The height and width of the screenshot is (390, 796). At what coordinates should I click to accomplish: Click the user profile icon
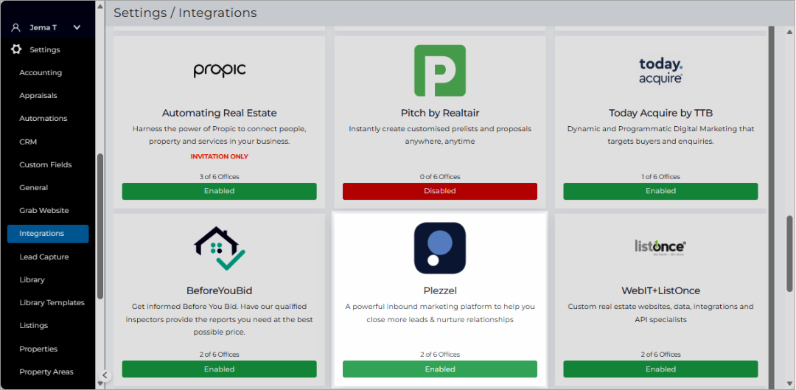click(x=15, y=27)
